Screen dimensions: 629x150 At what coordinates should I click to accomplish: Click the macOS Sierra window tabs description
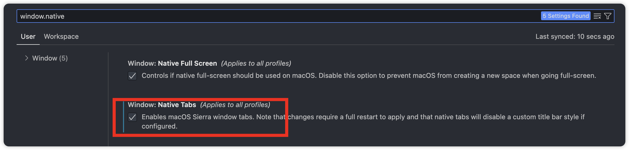coord(363,122)
